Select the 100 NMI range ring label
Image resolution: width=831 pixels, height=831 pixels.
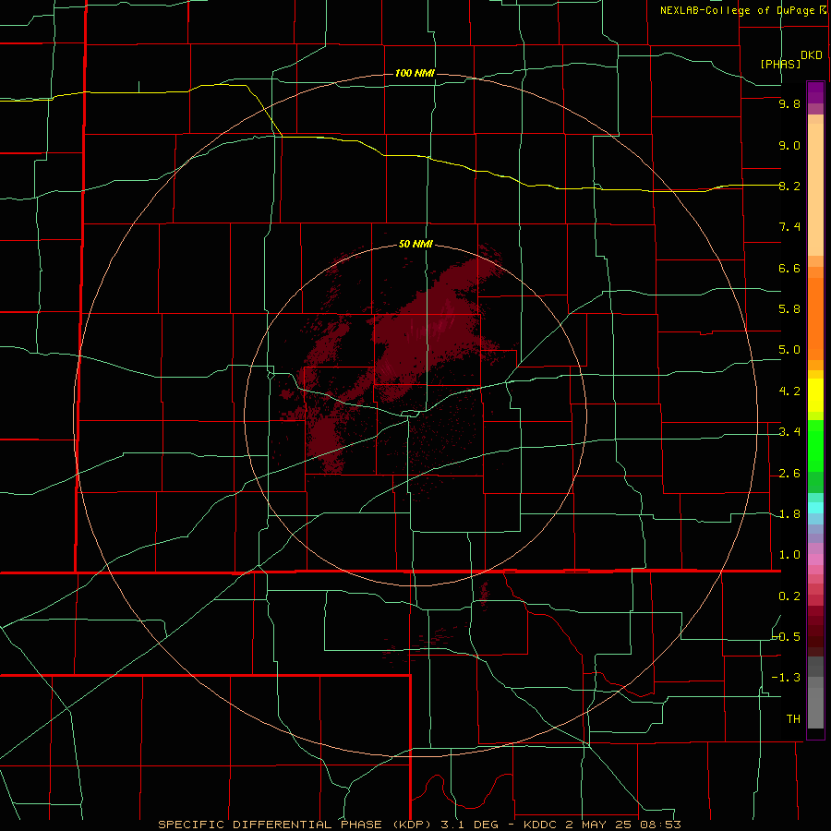415,73
